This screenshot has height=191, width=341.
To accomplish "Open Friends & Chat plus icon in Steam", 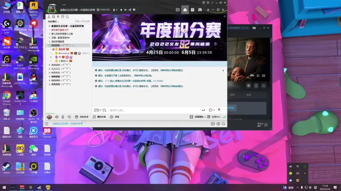I will coord(266,125).
